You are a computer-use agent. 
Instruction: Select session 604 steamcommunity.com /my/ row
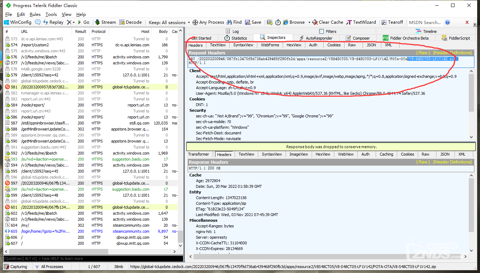91,225
